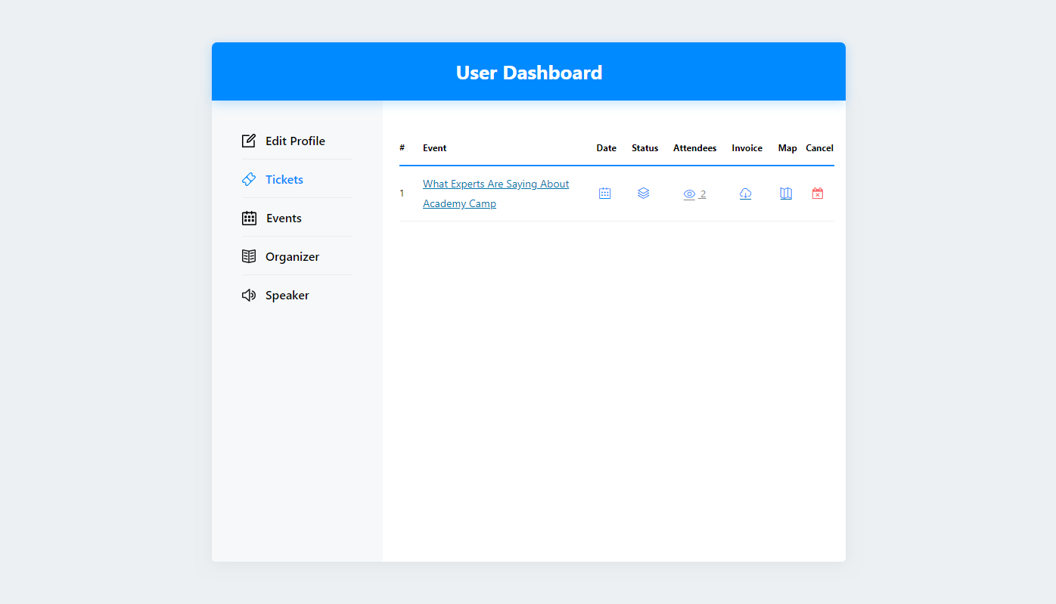This screenshot has height=604, width=1056.
Task: Open Edit Profile in the sidebar
Action: [284, 141]
